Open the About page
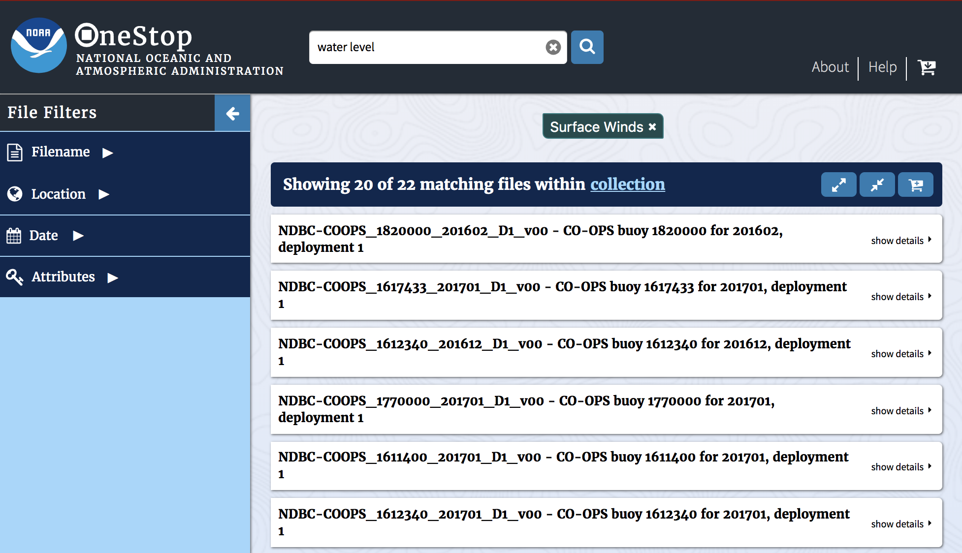Image resolution: width=962 pixels, height=553 pixels. pos(830,67)
